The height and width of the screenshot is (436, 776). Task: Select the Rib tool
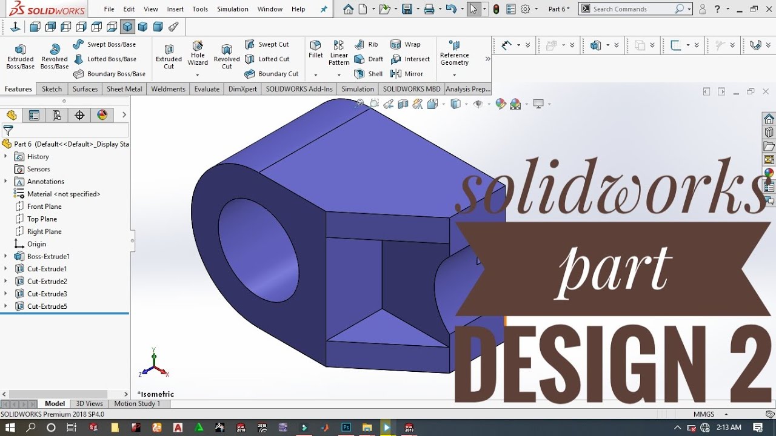coord(366,44)
